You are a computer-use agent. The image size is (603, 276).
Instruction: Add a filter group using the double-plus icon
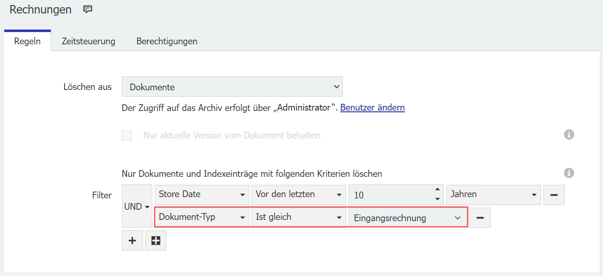pos(155,240)
